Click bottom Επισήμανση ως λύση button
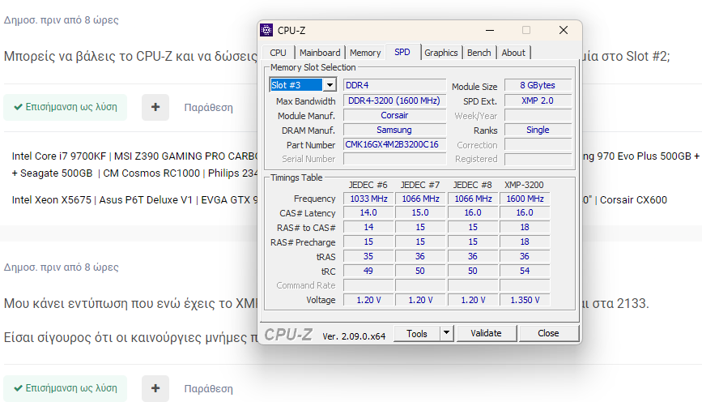Screen dimensions: 702x402 click(x=66, y=388)
